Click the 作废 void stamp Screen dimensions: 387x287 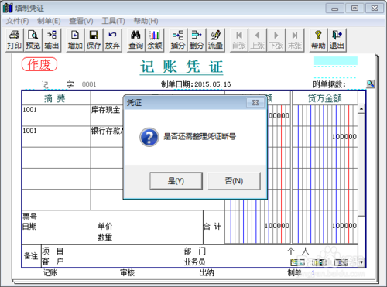click(39, 64)
